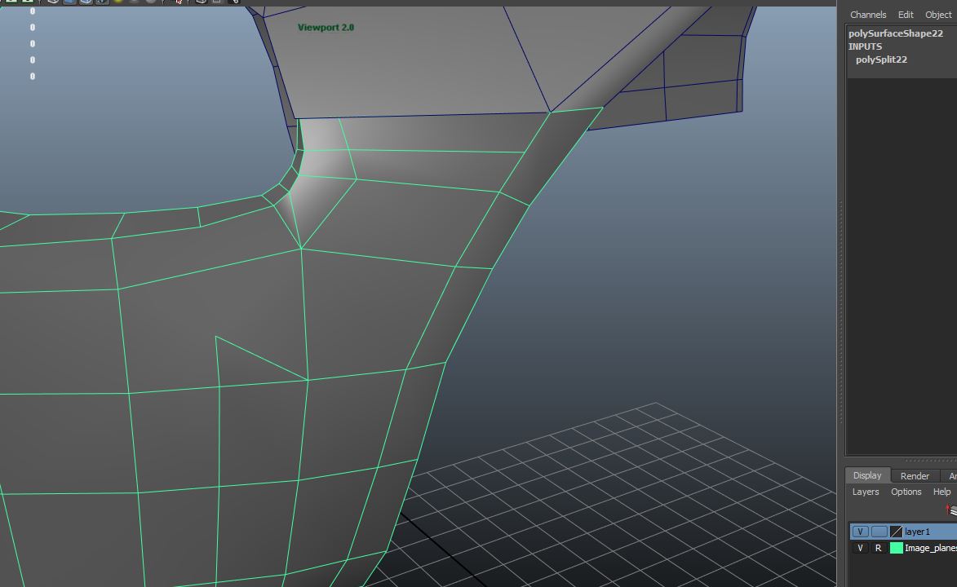Viewport: 957px width, 587px height.
Task: Click the create new layer icon
Action: point(951,510)
